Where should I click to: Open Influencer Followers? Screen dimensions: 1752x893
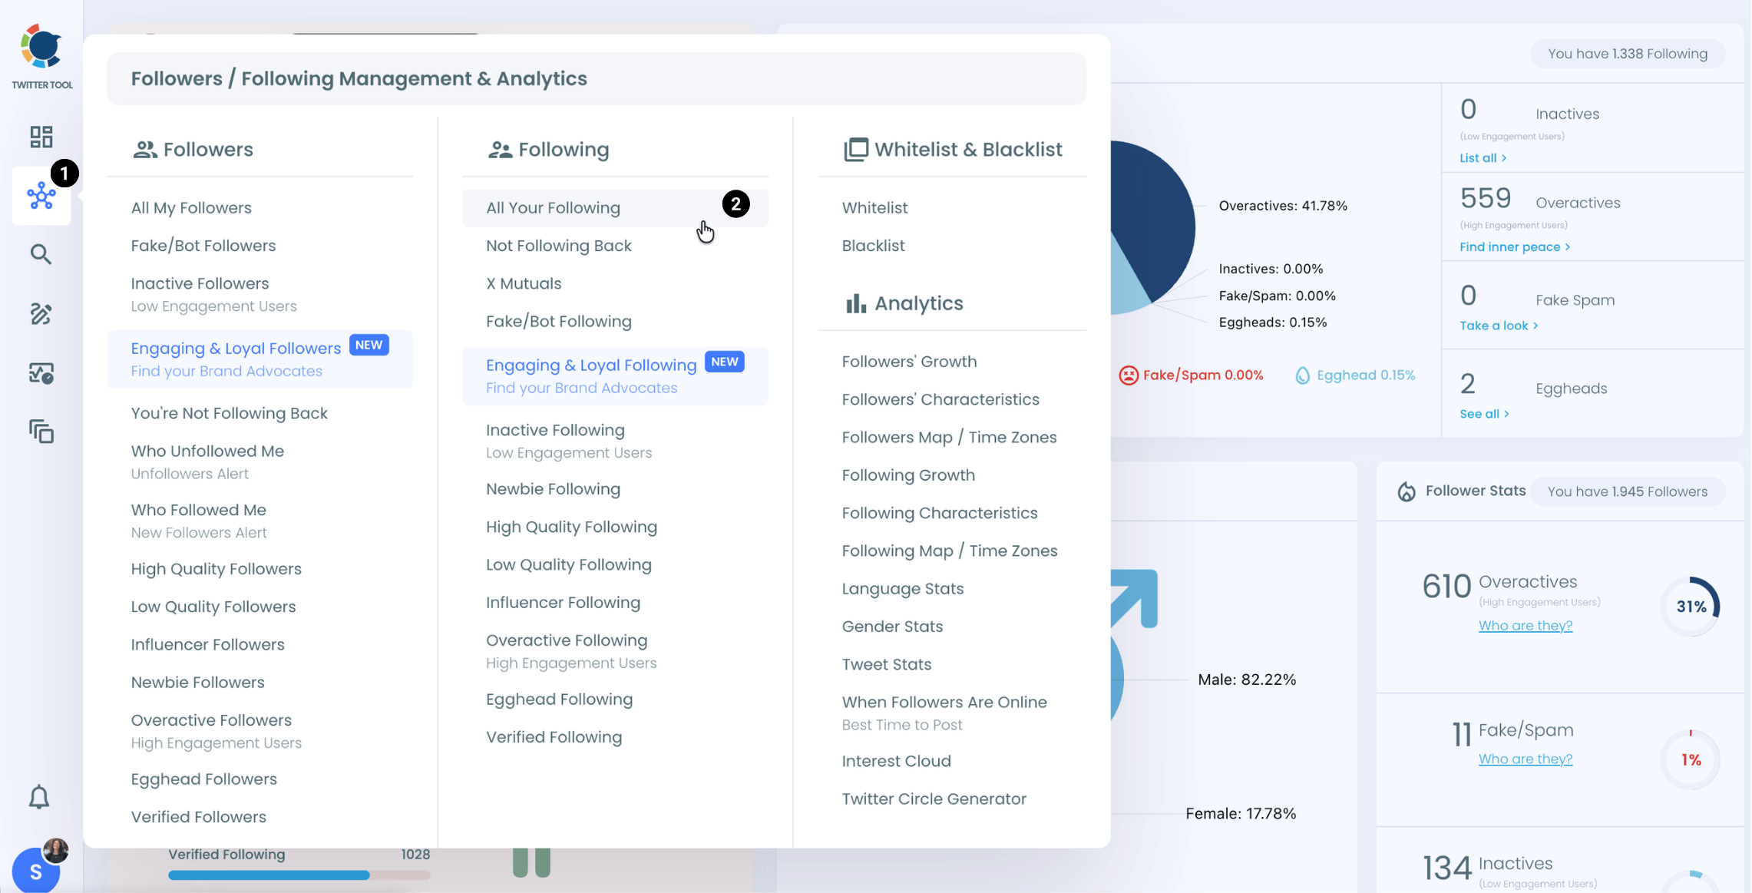[x=207, y=644]
